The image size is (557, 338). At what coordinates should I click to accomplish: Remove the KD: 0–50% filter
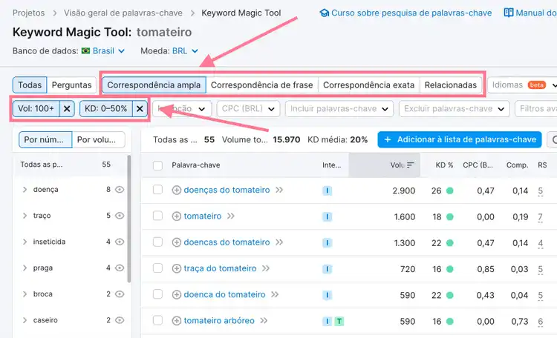click(140, 109)
